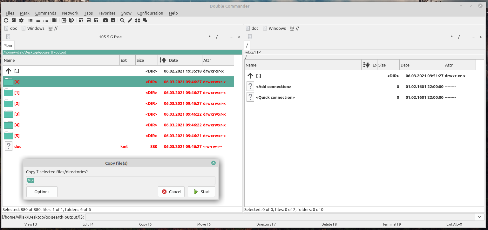Open the terminal from the toolbar
Viewport: 488px width, 230px height.
point(14,20)
